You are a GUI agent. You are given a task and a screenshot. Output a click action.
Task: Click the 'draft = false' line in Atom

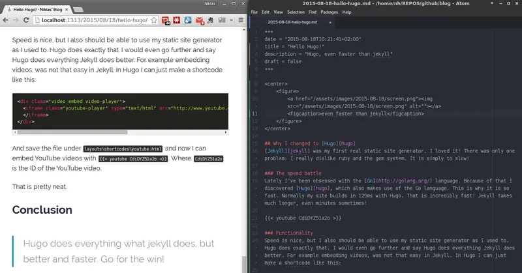pos(283,61)
